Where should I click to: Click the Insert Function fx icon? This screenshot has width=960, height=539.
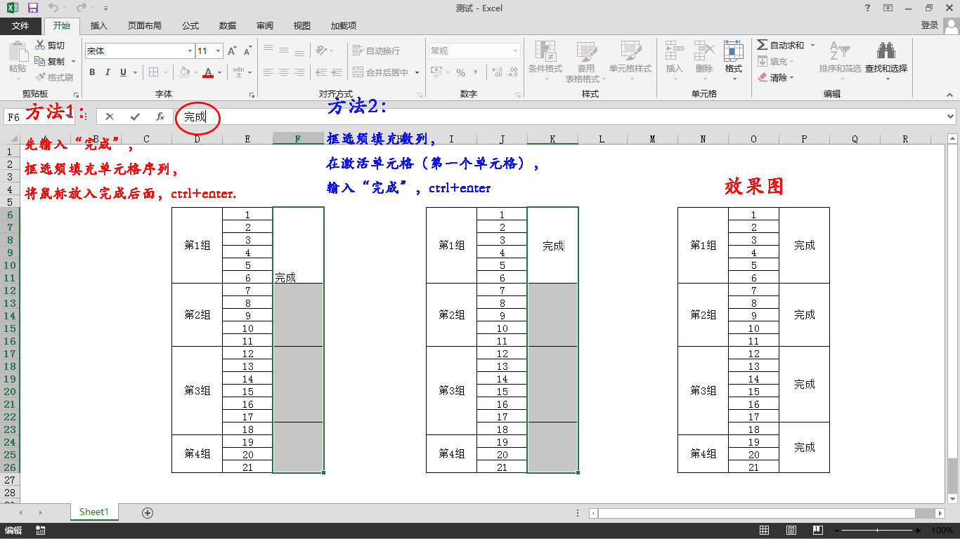coord(160,117)
